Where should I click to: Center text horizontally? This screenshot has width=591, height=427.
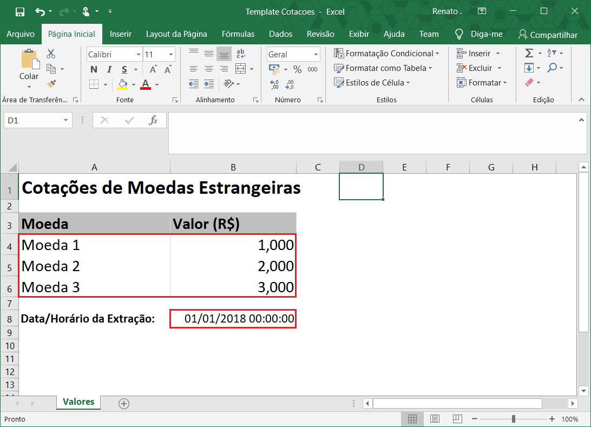[209, 69]
